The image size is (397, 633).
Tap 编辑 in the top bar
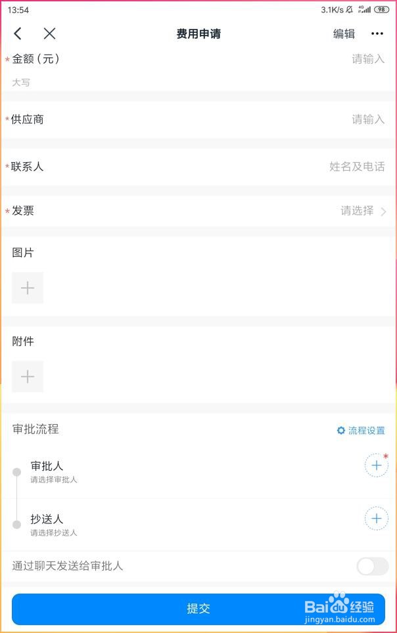tap(344, 34)
